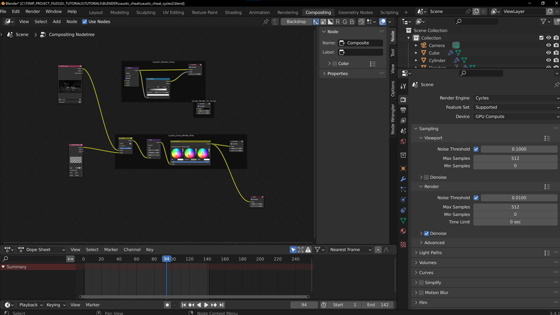560x315 pixels.
Task: Toggle Use Nodes checkbox
Action: pyautogui.click(x=85, y=22)
